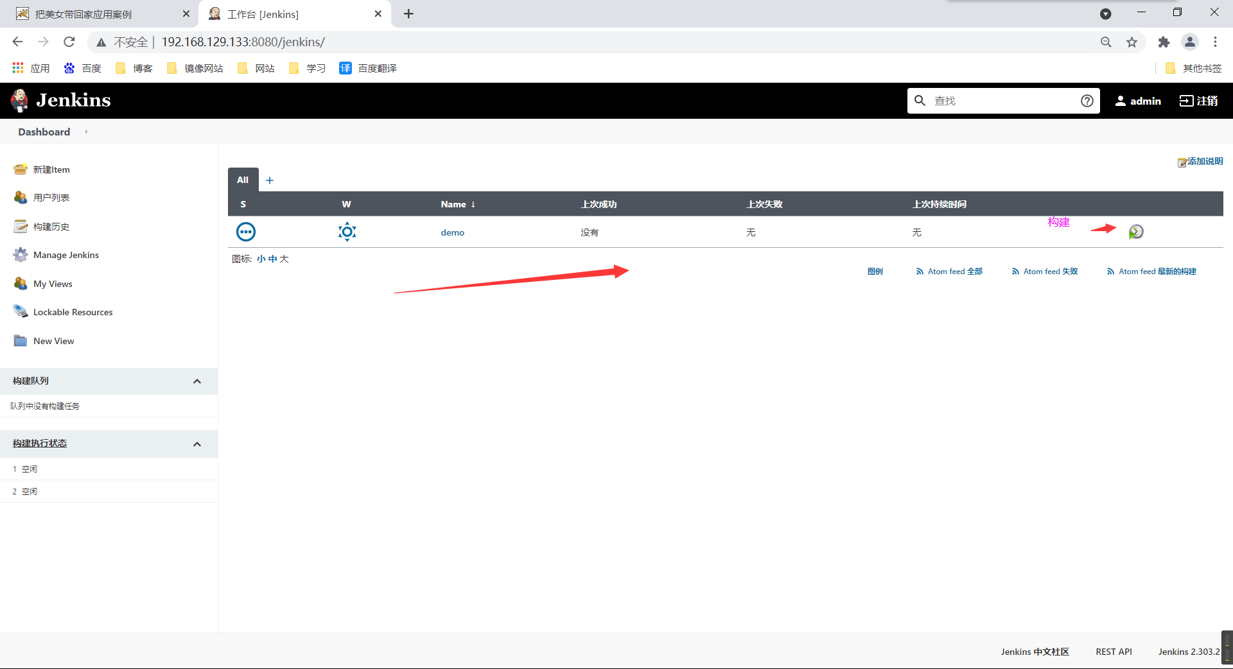Click the browser back arrow
Viewport: 1233px width, 669px height.
pyautogui.click(x=17, y=42)
